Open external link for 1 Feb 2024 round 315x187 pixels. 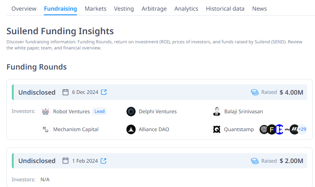103,161
